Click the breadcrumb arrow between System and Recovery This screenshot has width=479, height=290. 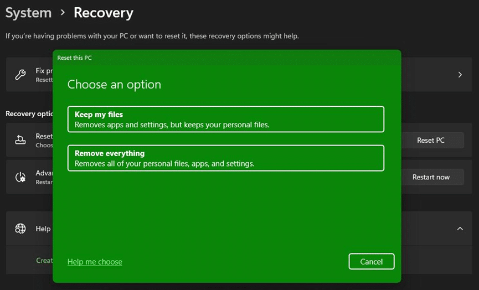63,13
